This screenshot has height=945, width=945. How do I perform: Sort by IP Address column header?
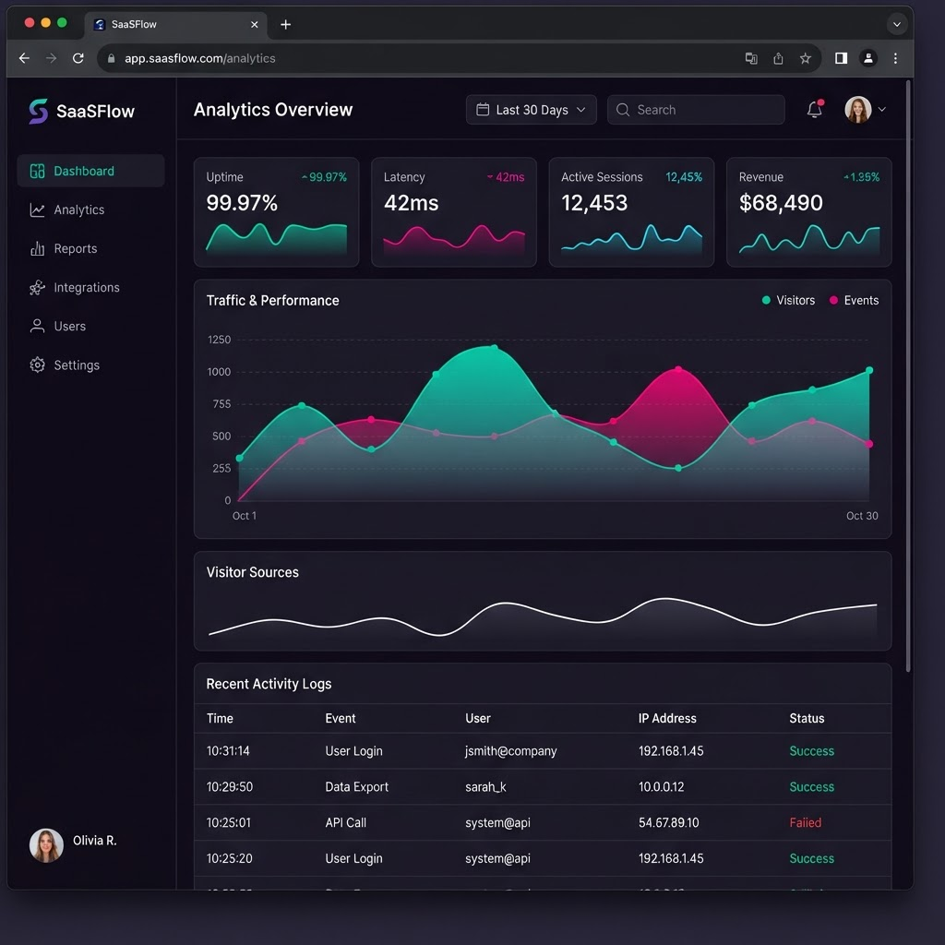click(x=667, y=718)
